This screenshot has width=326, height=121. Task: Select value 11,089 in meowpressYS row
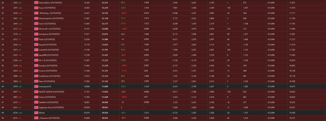[105, 86]
